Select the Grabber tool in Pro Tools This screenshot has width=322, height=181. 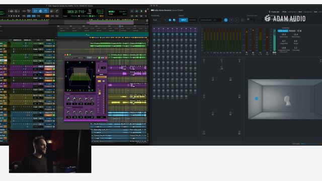[x=46, y=11]
